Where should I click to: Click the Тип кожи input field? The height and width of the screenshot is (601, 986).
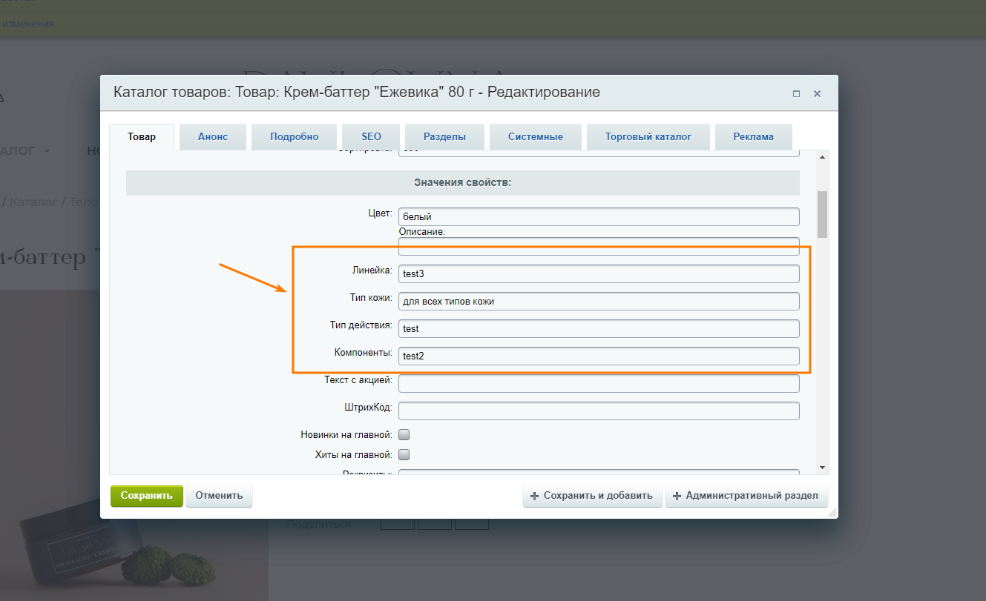coord(599,301)
